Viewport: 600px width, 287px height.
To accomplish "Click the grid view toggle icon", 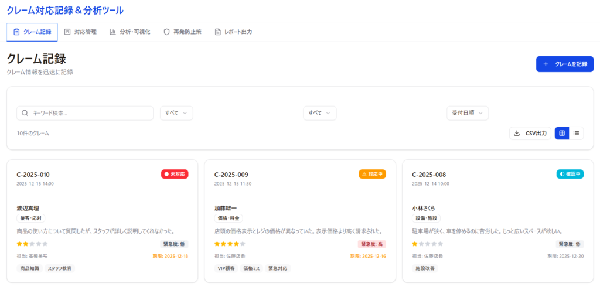I will point(562,134).
